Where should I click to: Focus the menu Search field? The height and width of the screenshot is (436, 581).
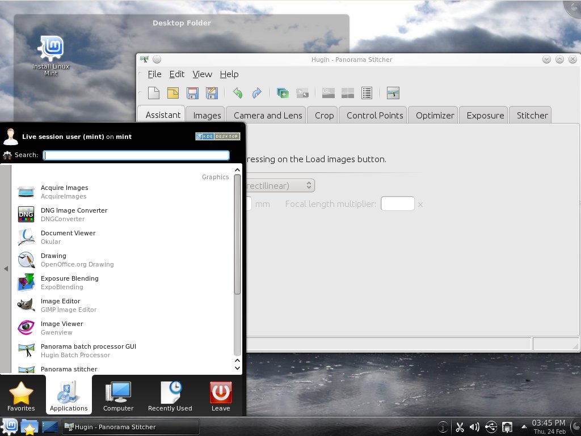pyautogui.click(x=136, y=155)
